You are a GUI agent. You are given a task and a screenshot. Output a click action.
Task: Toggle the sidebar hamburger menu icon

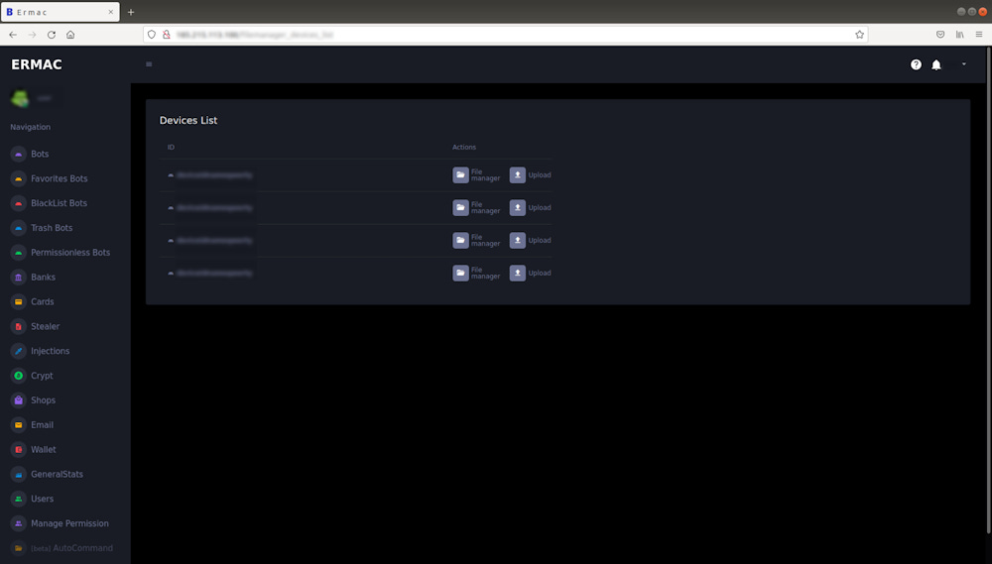(x=149, y=63)
